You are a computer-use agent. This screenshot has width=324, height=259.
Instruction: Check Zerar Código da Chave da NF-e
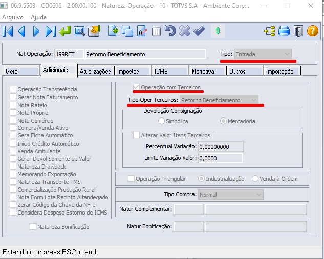(x=13, y=205)
